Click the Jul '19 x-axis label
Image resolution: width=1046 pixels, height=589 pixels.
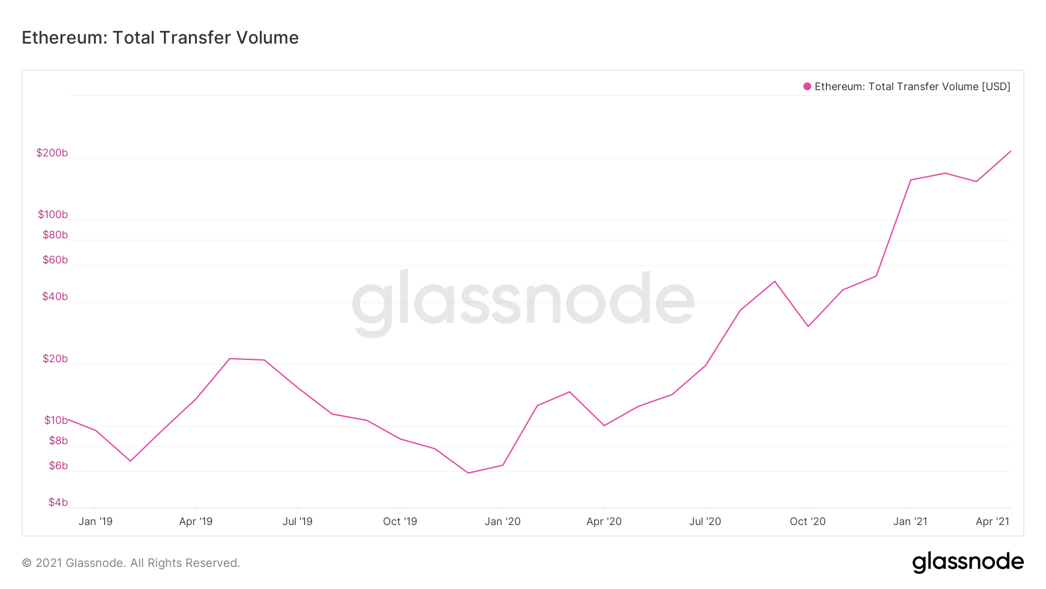tap(298, 522)
